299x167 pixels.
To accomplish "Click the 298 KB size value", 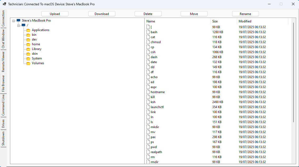I will pyautogui.click(x=217, y=137).
